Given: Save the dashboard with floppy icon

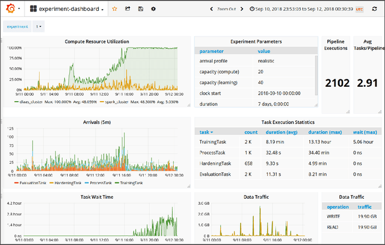Looking at the screenshot, I should click(x=140, y=9).
